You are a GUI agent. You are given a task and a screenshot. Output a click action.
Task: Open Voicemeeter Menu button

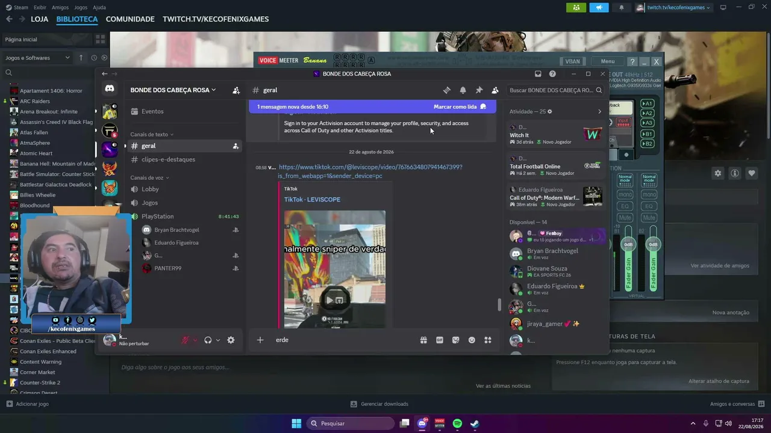[x=608, y=61]
